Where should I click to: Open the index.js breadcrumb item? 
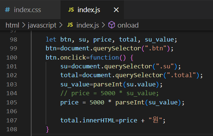coord(88,25)
